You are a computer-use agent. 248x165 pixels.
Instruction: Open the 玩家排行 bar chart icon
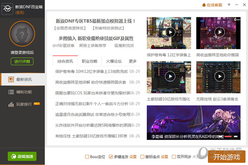click(11, 104)
